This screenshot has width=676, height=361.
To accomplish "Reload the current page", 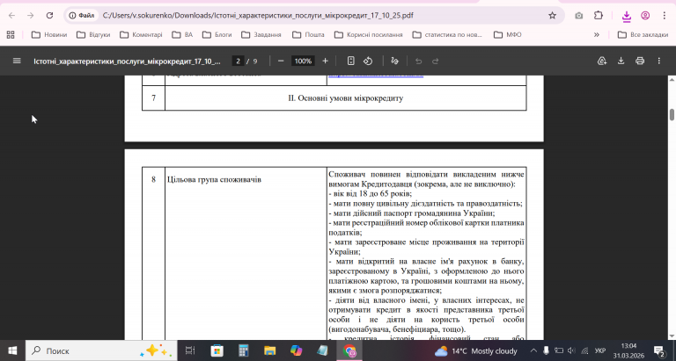I will (49, 16).
